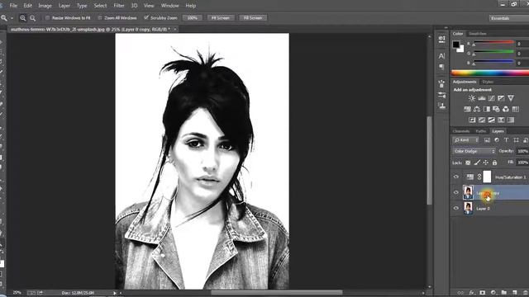Viewport: 529px width, 297px height.
Task: Create a new group folder icon
Action: (x=503, y=293)
